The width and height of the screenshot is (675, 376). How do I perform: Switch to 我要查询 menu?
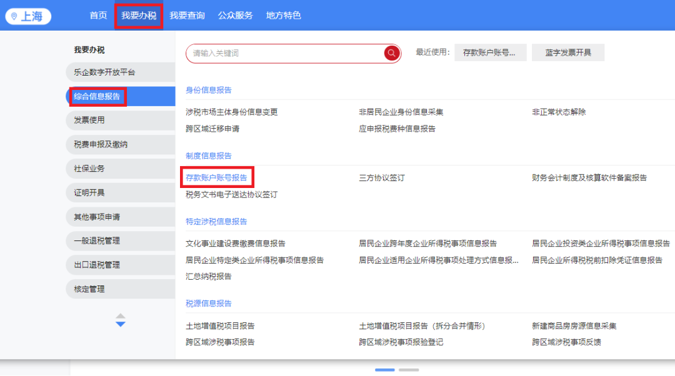pyautogui.click(x=187, y=16)
